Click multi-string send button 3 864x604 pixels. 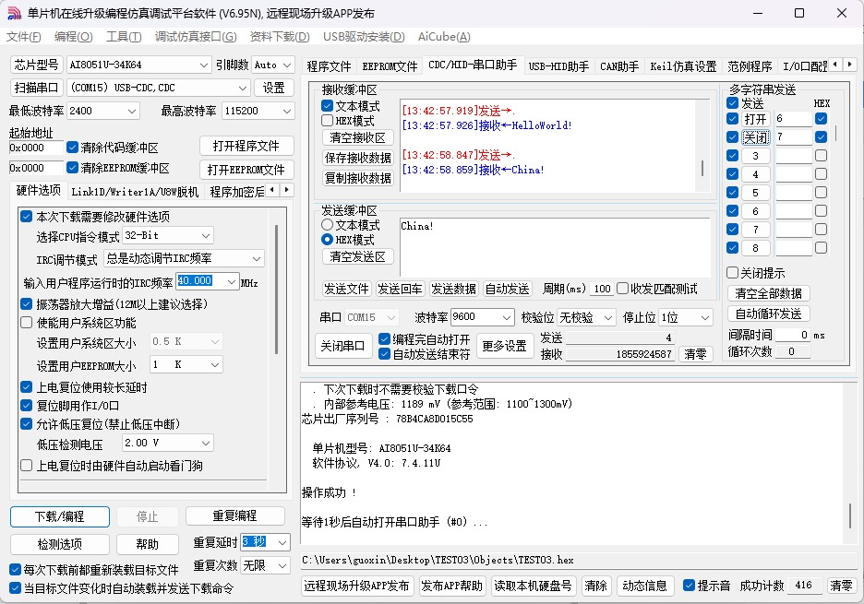click(755, 156)
